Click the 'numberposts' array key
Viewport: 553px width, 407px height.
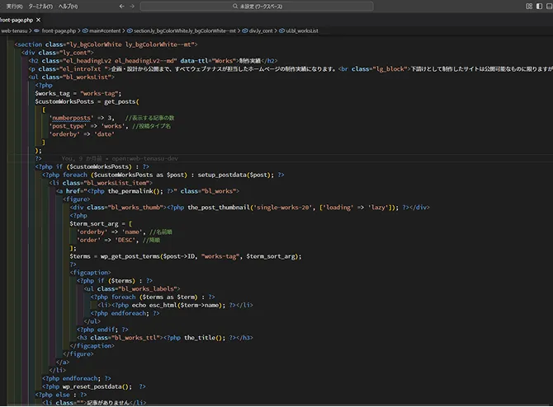tap(71, 118)
